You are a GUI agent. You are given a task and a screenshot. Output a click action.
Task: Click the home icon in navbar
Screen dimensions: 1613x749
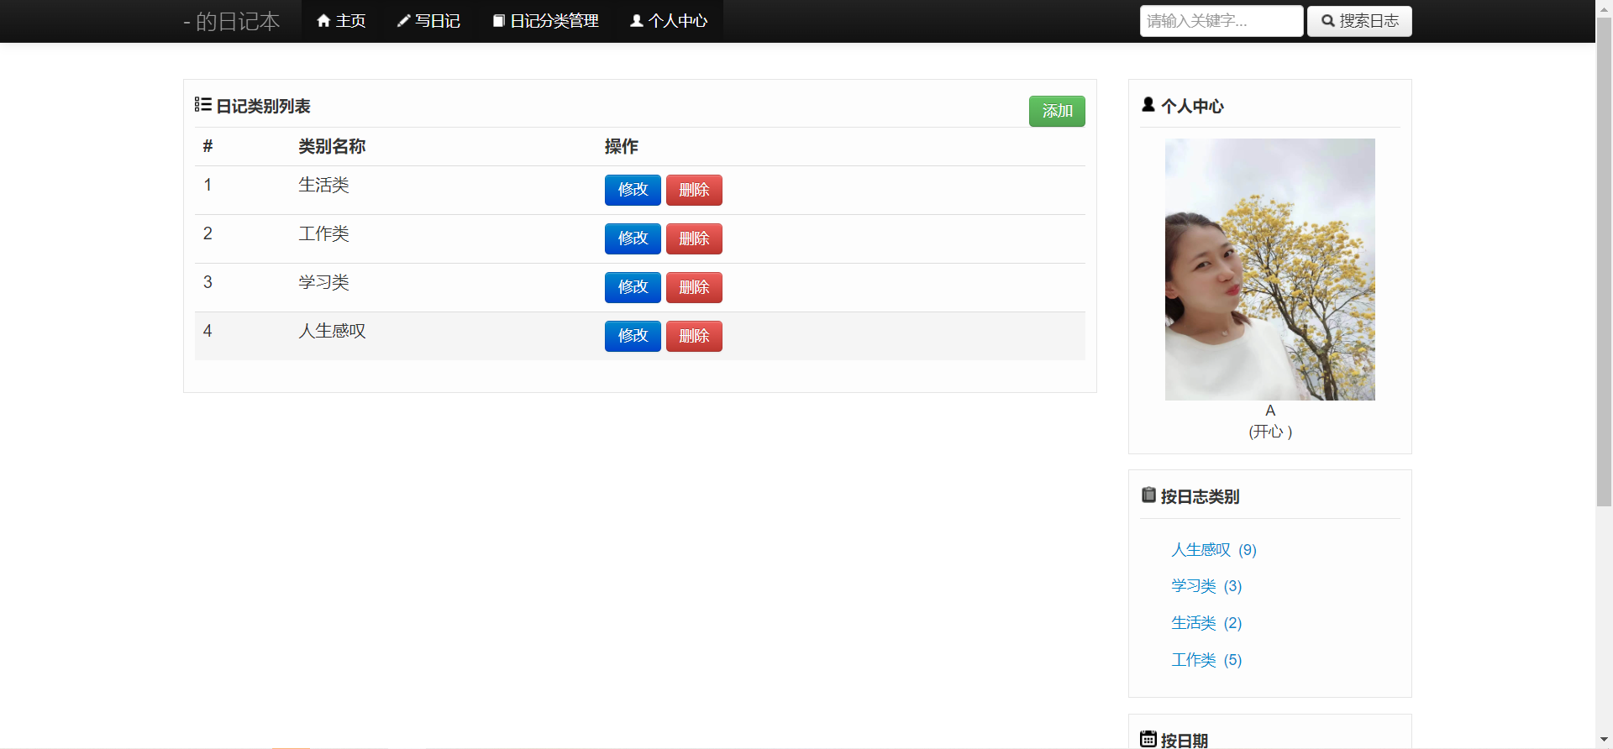[323, 21]
